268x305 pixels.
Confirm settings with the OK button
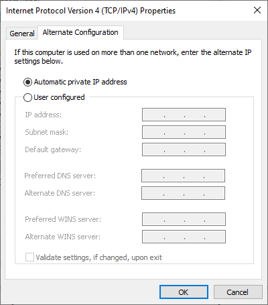pyautogui.click(x=184, y=292)
